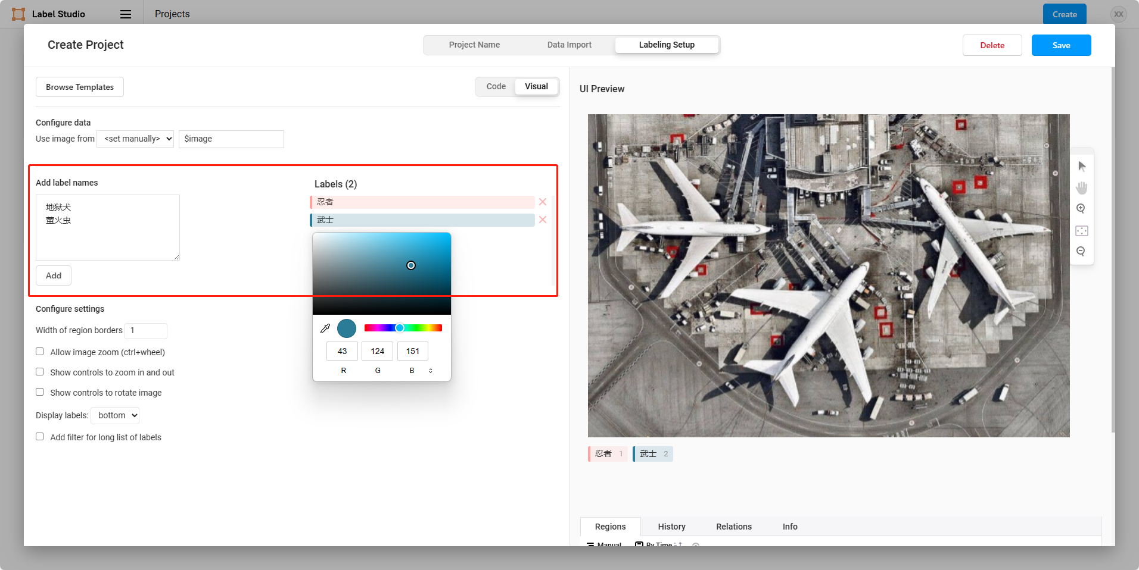Fit image to original size
Image resolution: width=1139 pixels, height=570 pixels.
pos(1082,231)
